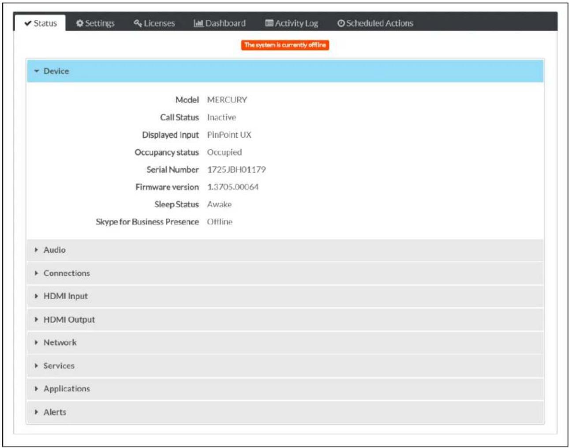Click the key icon beside Licenses
569x448 pixels.
click(138, 23)
